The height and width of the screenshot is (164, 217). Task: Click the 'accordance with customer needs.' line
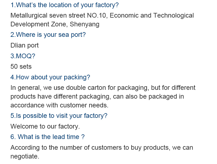point(59,105)
